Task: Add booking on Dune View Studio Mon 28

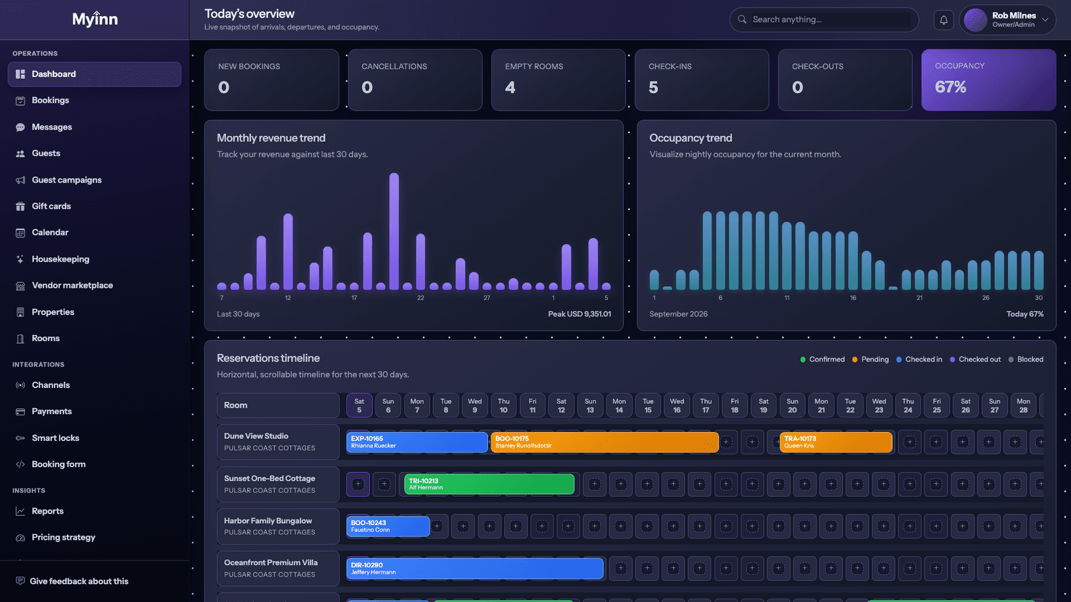Action: [x=1015, y=442]
